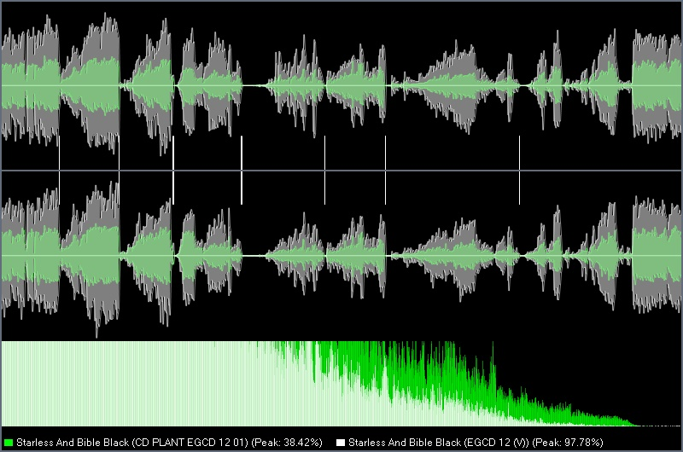Viewport: 683px width, 452px height.
Task: Select legend text 'Starless And Bible Black (CD PLANT EGCD 12 01) (Peak: 38.42%)'
Action: click(169, 443)
